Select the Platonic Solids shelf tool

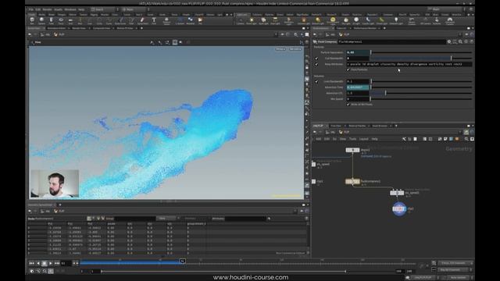(166, 21)
